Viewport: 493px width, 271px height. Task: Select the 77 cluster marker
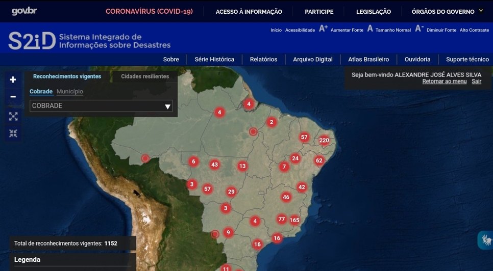(x=281, y=219)
